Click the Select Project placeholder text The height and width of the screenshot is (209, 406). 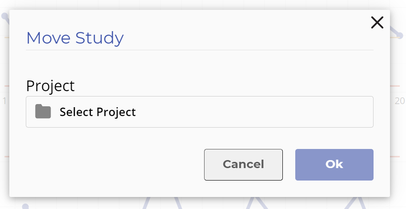(x=98, y=112)
